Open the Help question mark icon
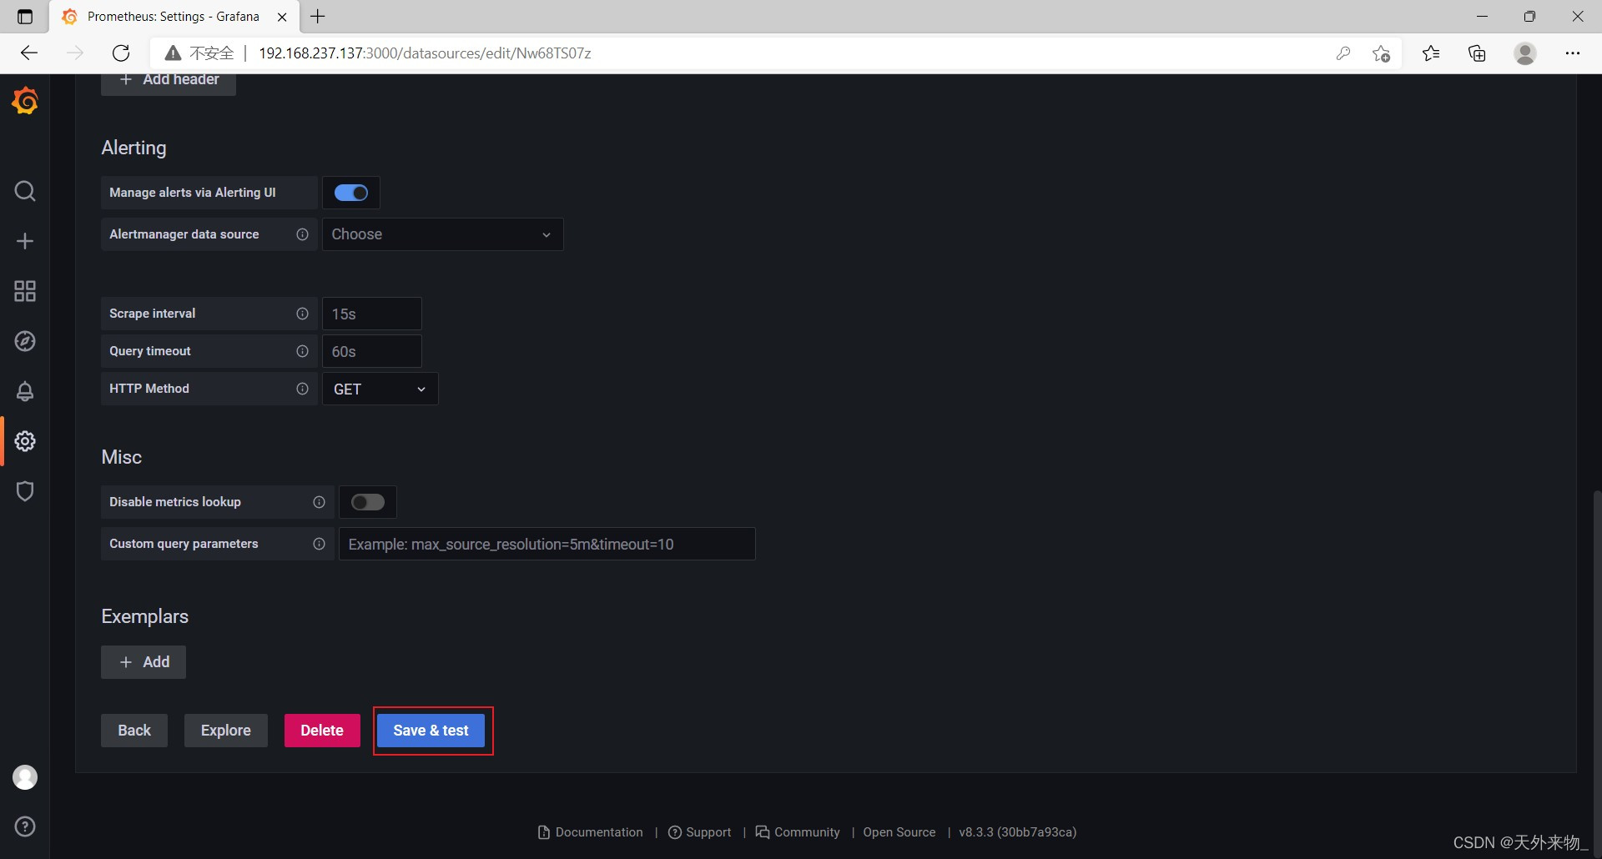This screenshot has height=859, width=1602. point(25,826)
